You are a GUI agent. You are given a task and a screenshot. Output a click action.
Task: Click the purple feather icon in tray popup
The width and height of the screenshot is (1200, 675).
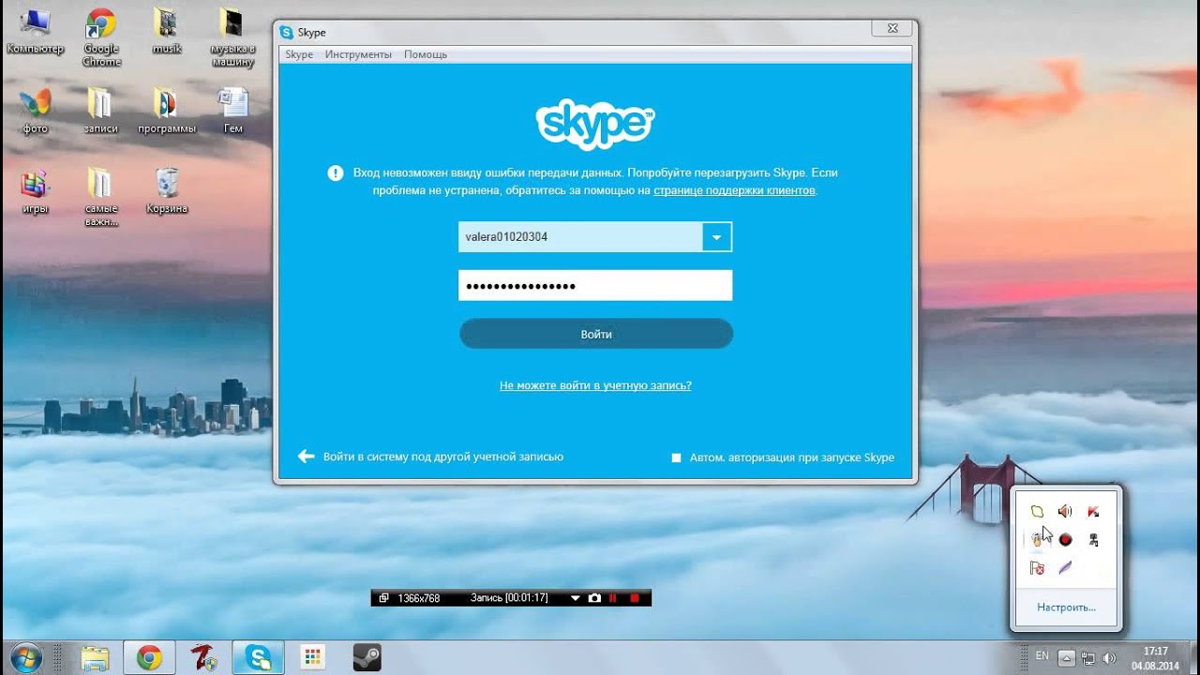1065,568
